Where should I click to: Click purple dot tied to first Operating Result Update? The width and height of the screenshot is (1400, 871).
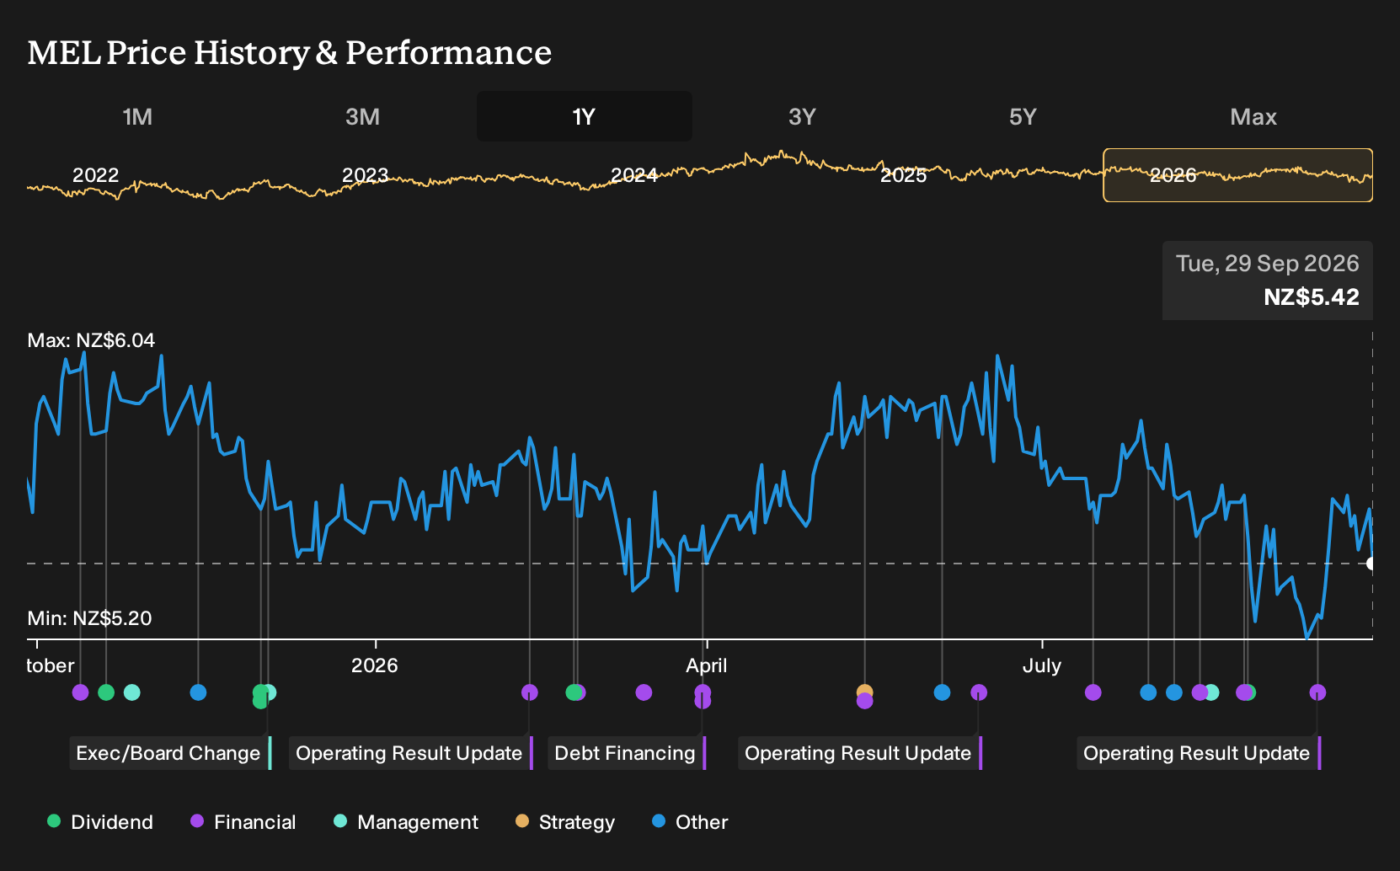(x=529, y=692)
